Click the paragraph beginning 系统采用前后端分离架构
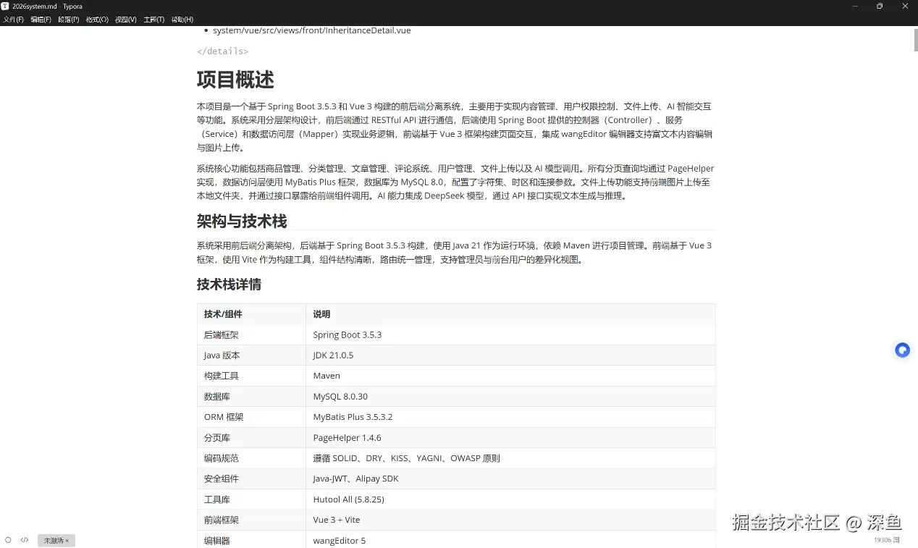Viewport: 918px width, 548px height. (455, 253)
